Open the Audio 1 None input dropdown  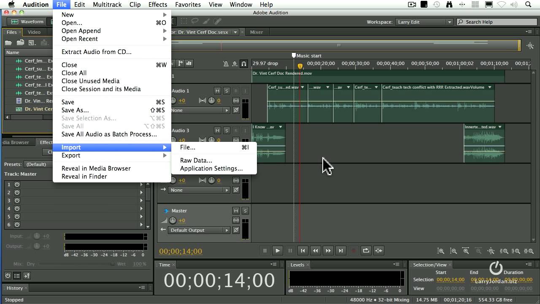click(200, 110)
